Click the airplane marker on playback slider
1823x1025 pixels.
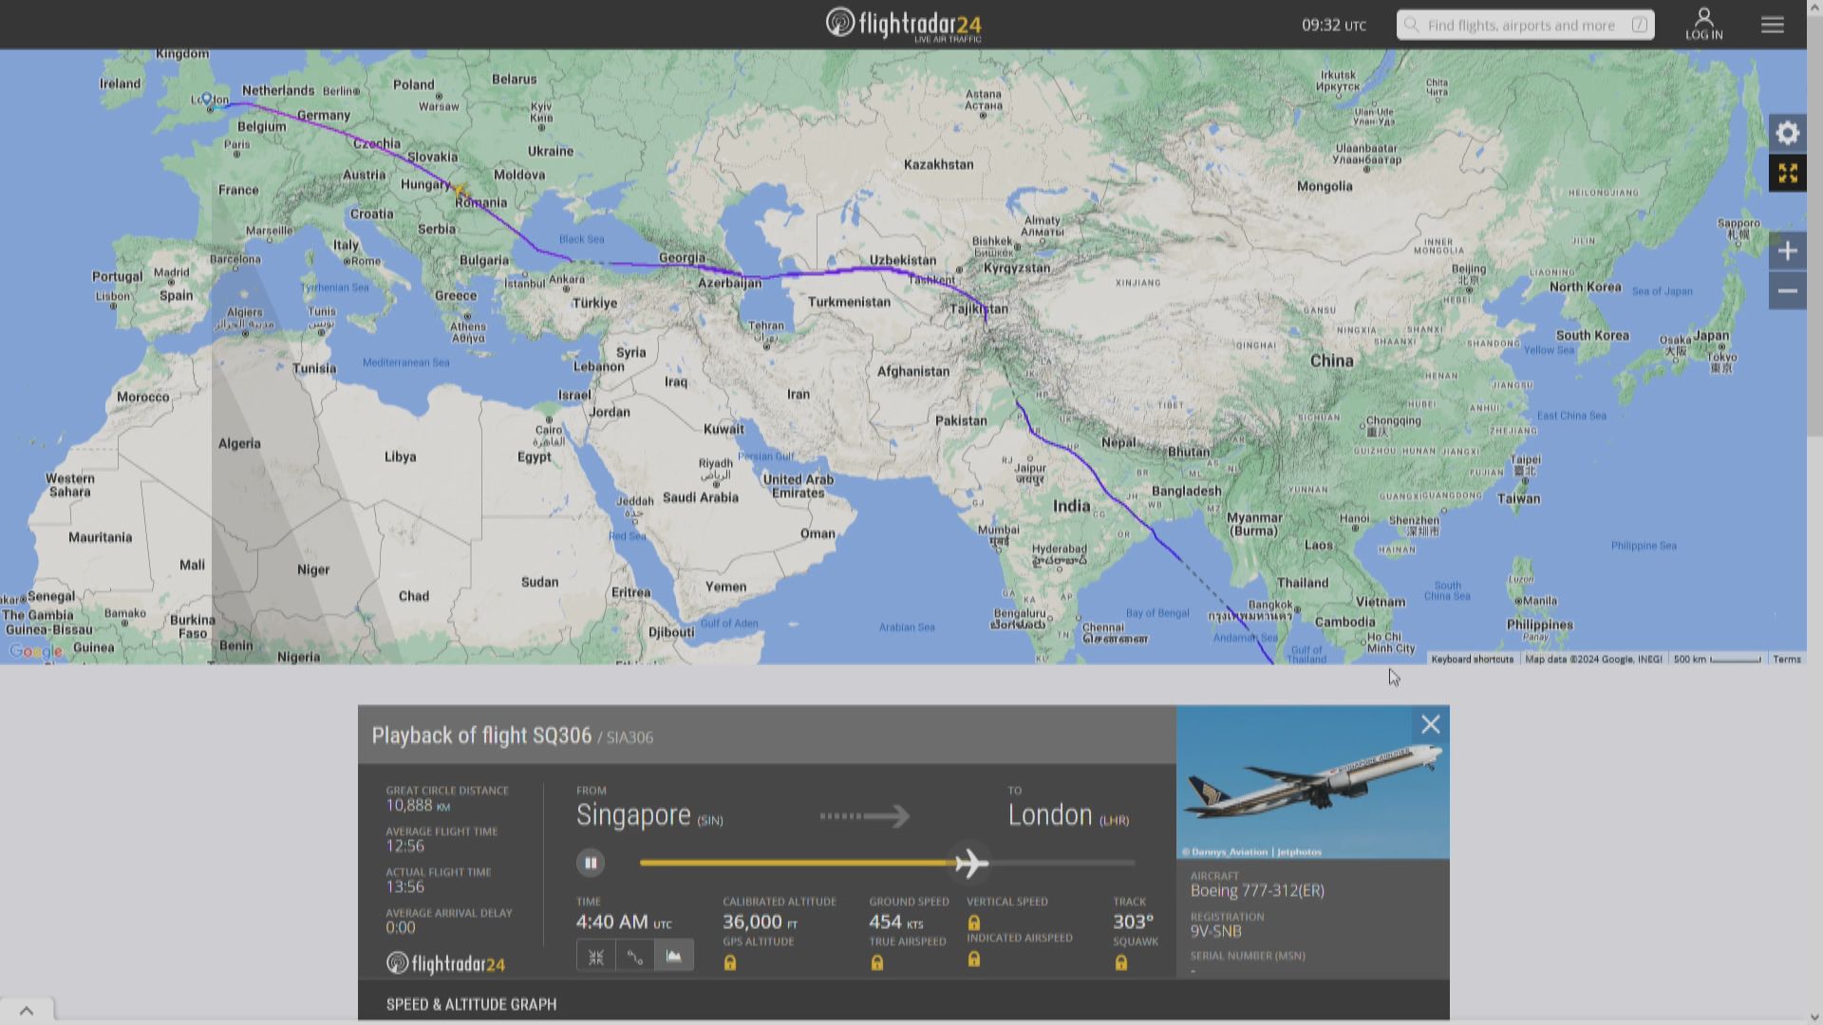tap(970, 863)
